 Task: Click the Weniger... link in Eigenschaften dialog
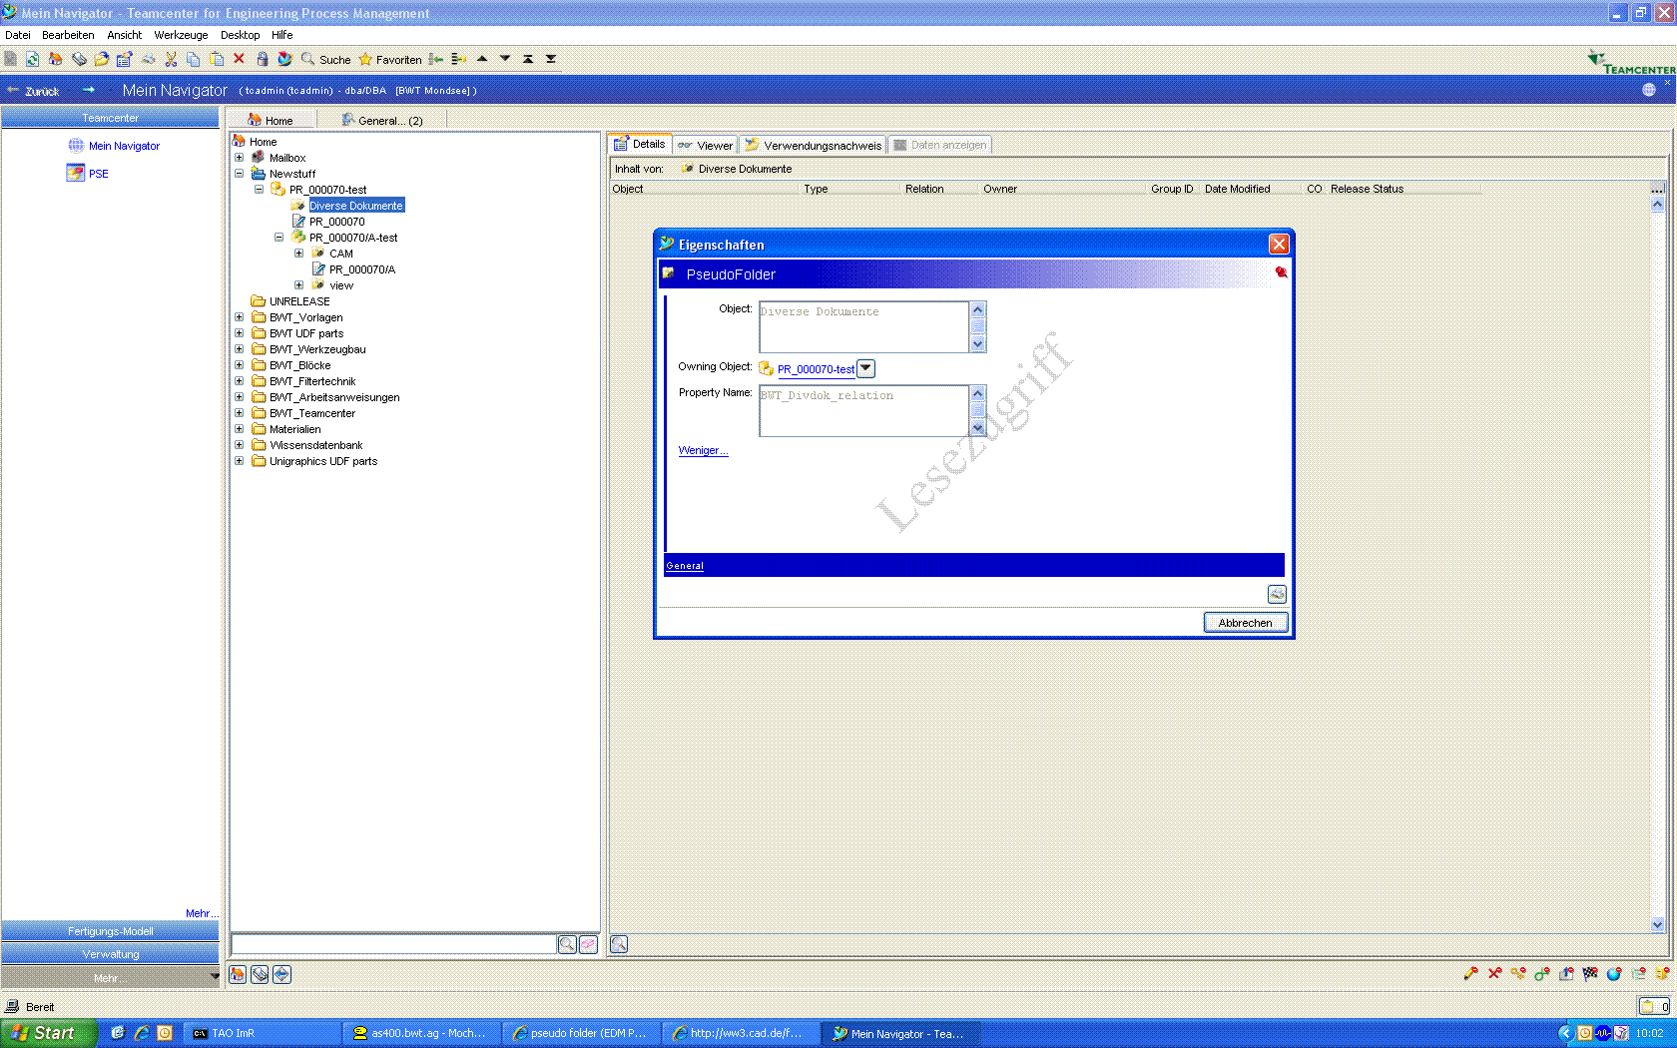click(x=703, y=450)
